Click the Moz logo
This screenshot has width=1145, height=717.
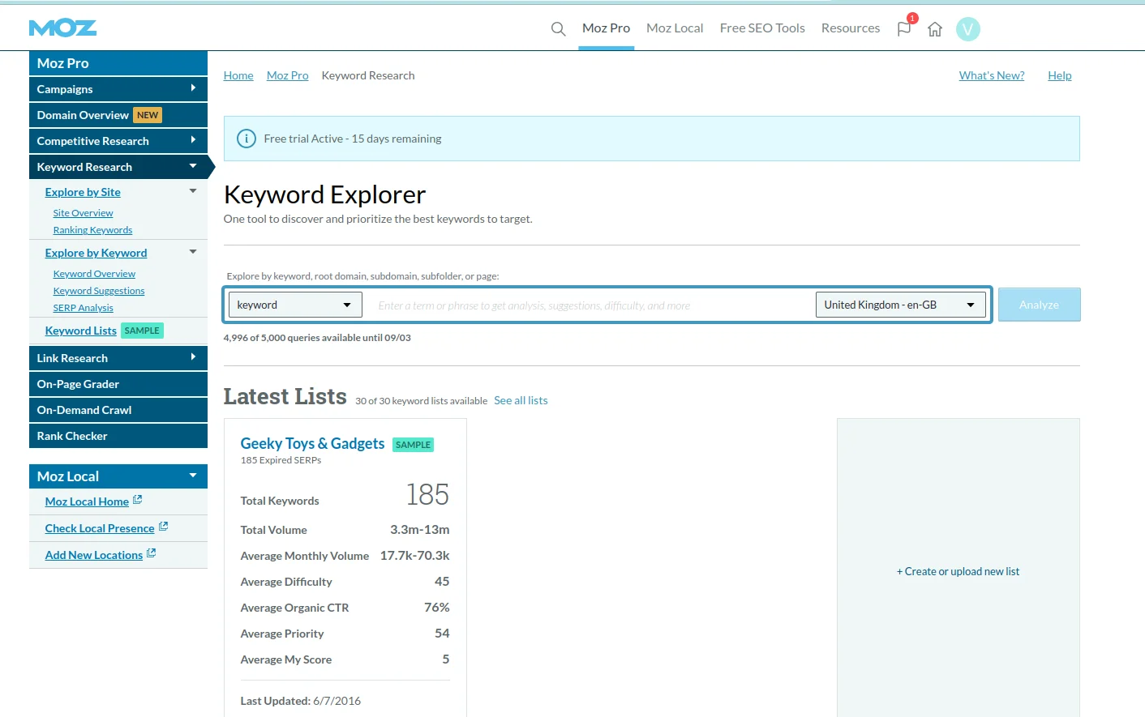pos(62,28)
